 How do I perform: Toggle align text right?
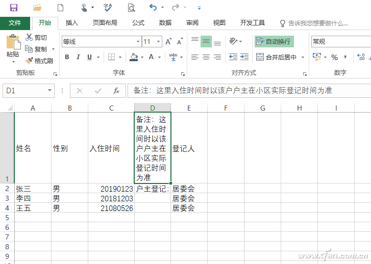tap(217, 57)
